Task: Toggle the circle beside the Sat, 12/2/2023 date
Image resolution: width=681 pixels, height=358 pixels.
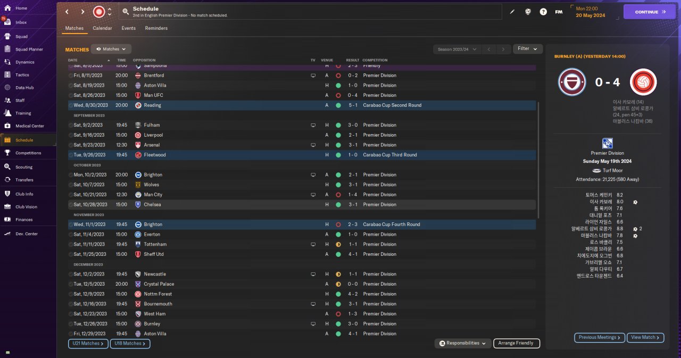Action: [71, 274]
